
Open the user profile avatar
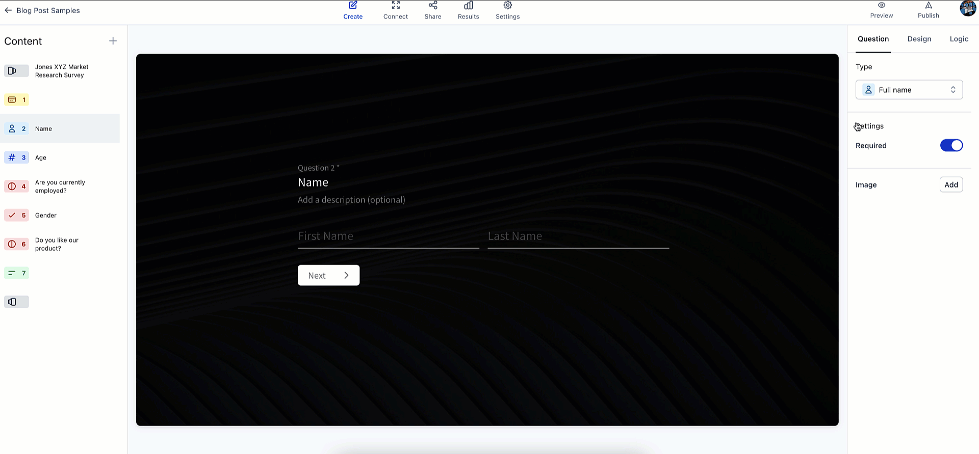coord(967,9)
